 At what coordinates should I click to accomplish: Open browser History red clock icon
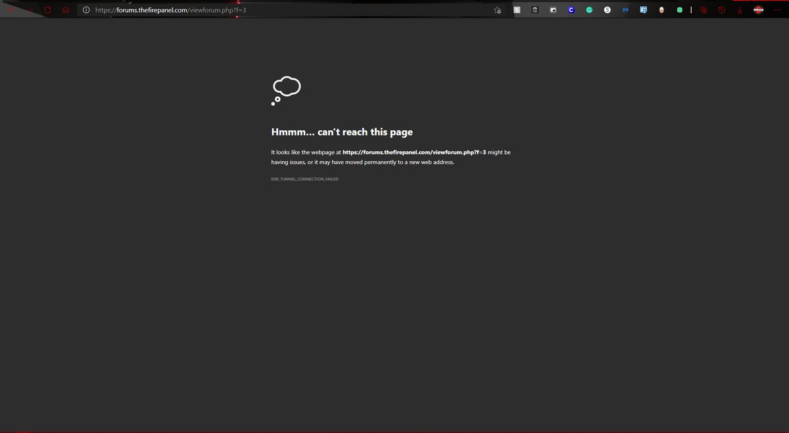pos(721,10)
